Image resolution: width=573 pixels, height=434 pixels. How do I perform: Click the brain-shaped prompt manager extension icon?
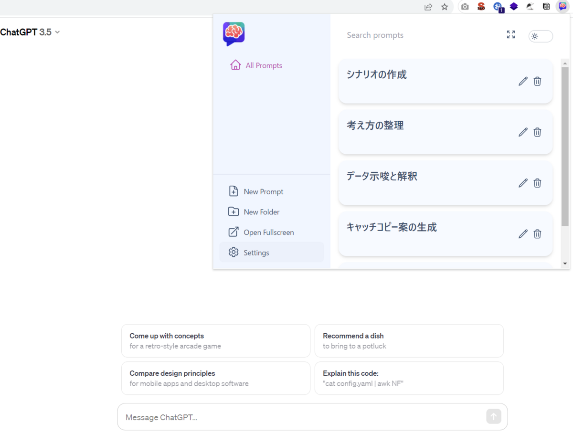pyautogui.click(x=562, y=7)
